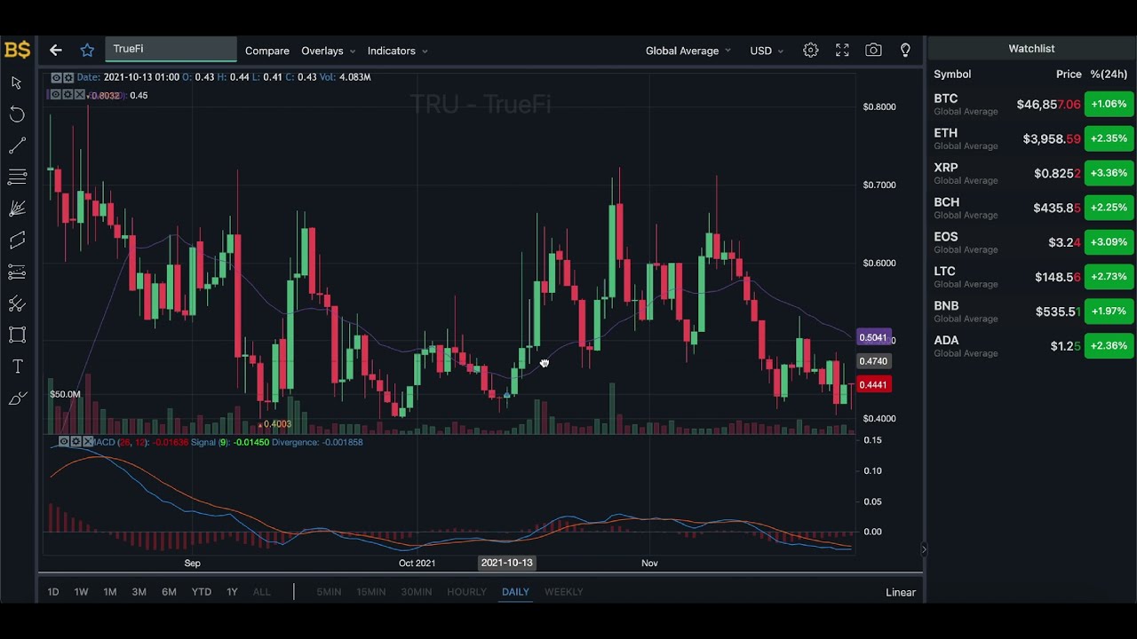Open the Overlays dropdown
This screenshot has width=1137, height=639.
[328, 51]
